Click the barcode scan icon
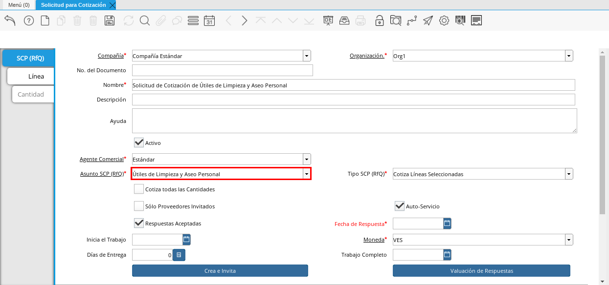 [x=460, y=20]
